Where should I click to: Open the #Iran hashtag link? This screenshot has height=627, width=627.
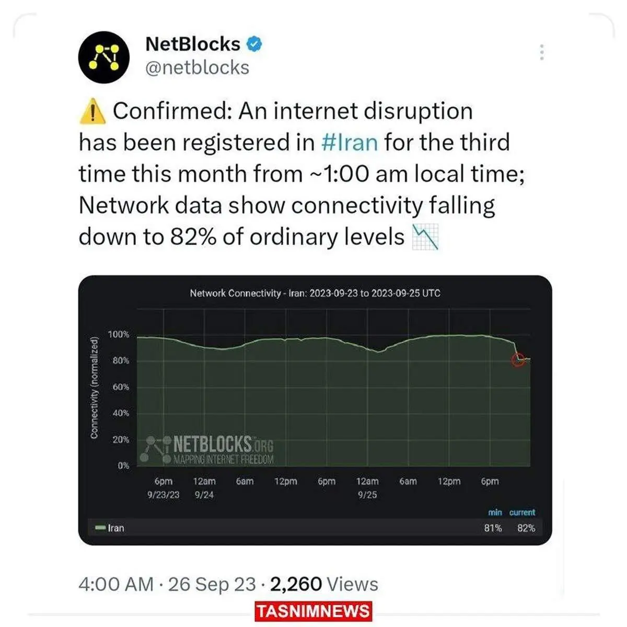pos(350,143)
